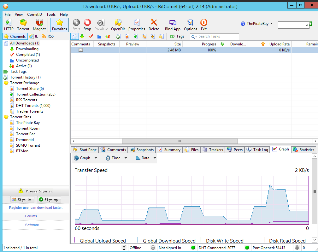318x252 pixels.
Task: Click the notification bell in status bar
Action: click(x=297, y=248)
